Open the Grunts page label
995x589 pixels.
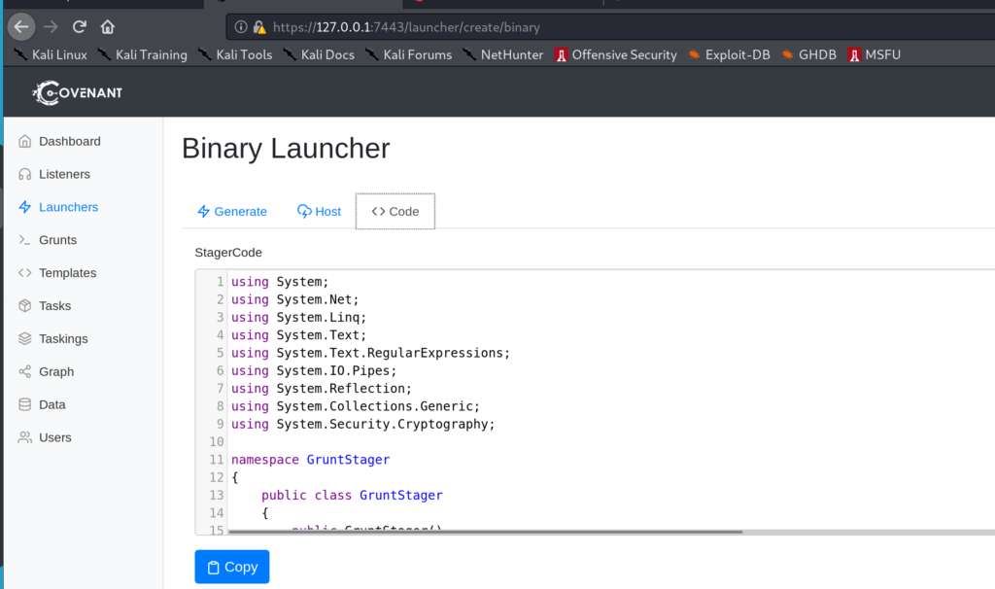pos(57,240)
